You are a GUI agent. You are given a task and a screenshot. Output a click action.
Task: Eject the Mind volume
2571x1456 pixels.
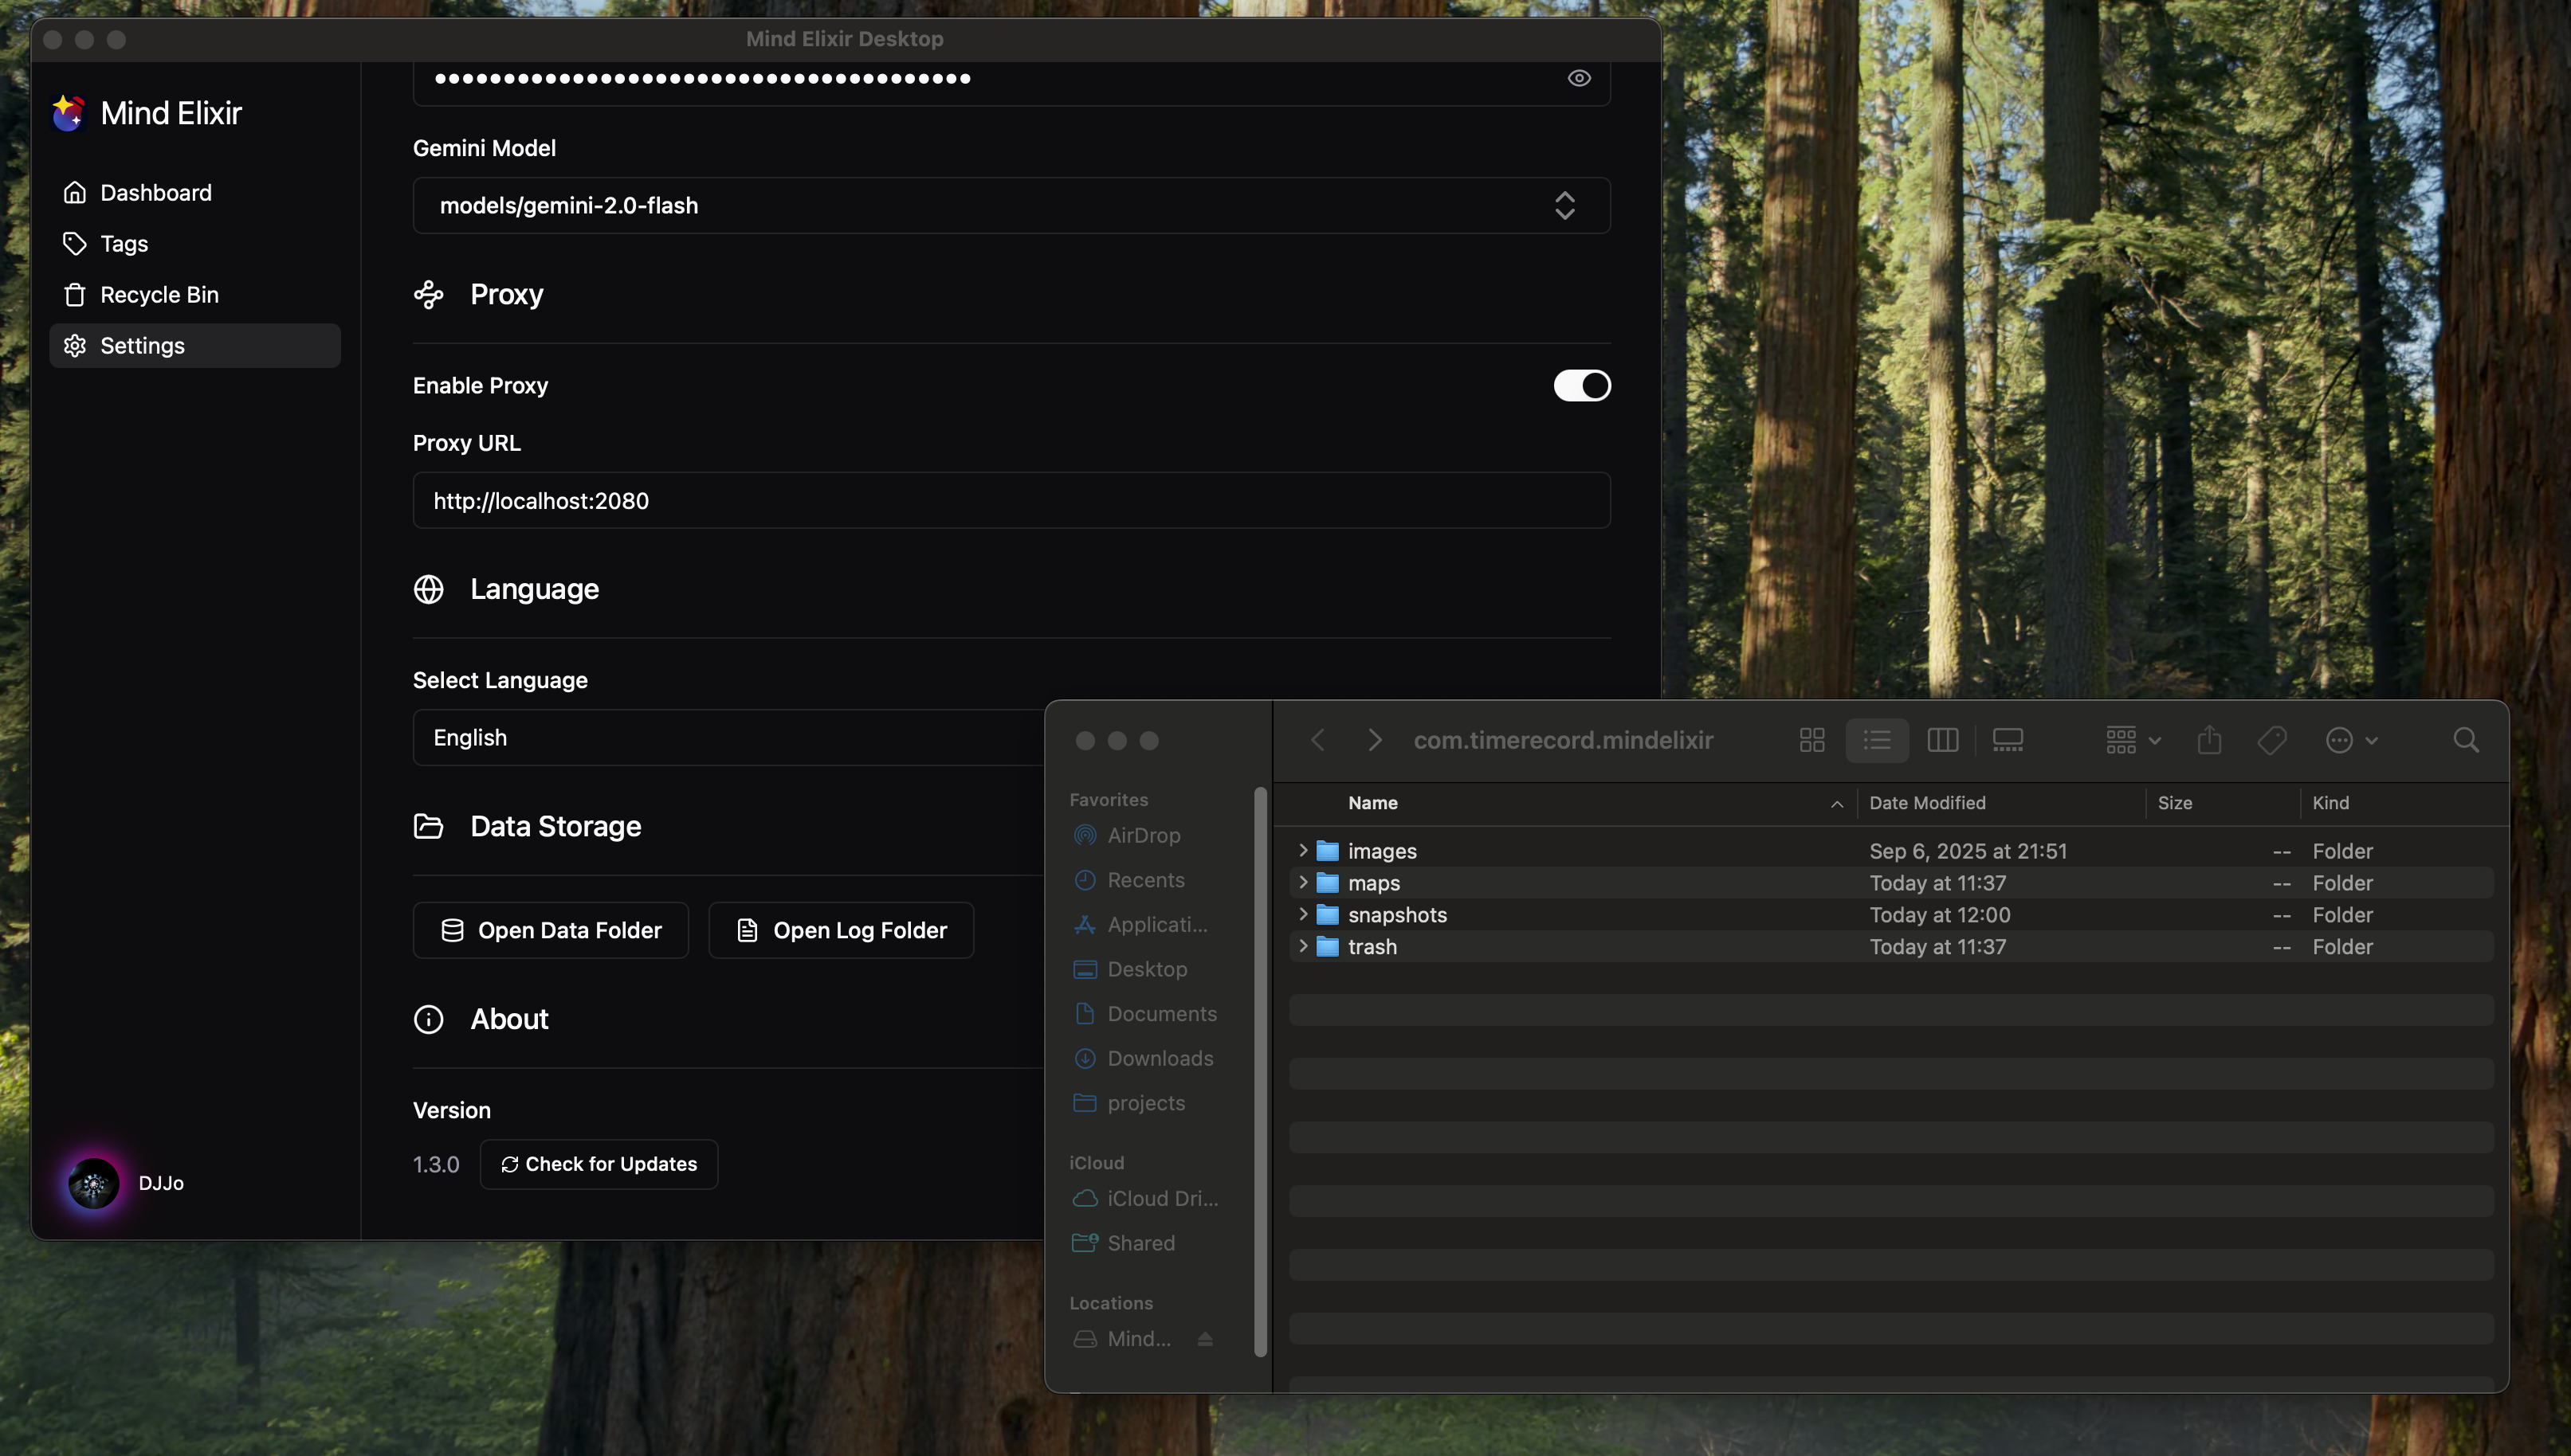point(1206,1338)
